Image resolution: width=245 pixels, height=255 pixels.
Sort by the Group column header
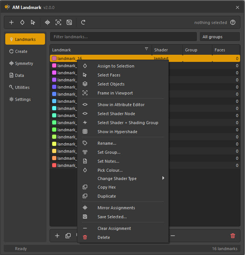[x=197, y=50]
